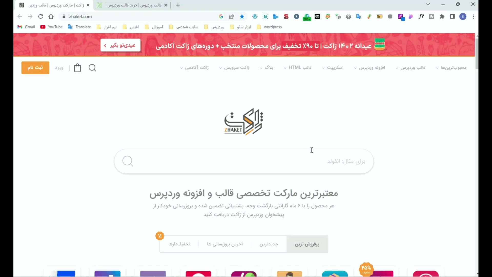This screenshot has width=492, height=277.
Task: Click the ورود login link
Action: pyautogui.click(x=59, y=68)
